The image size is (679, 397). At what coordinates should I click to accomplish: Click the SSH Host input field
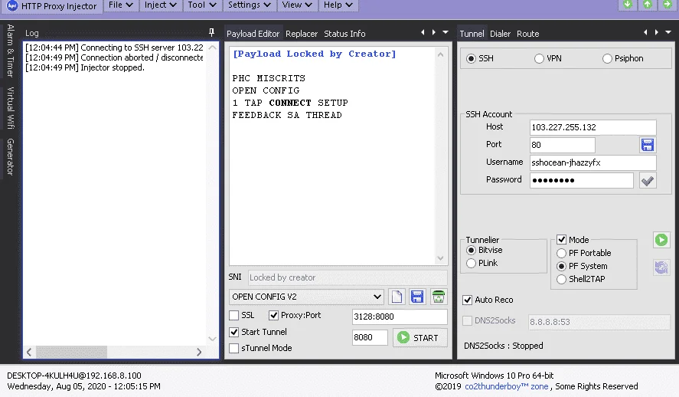click(592, 127)
